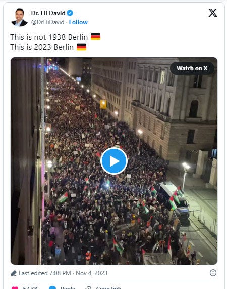This screenshot has width=227, height=289.
Task: Click the pencil edit history icon
Action: coord(14,273)
